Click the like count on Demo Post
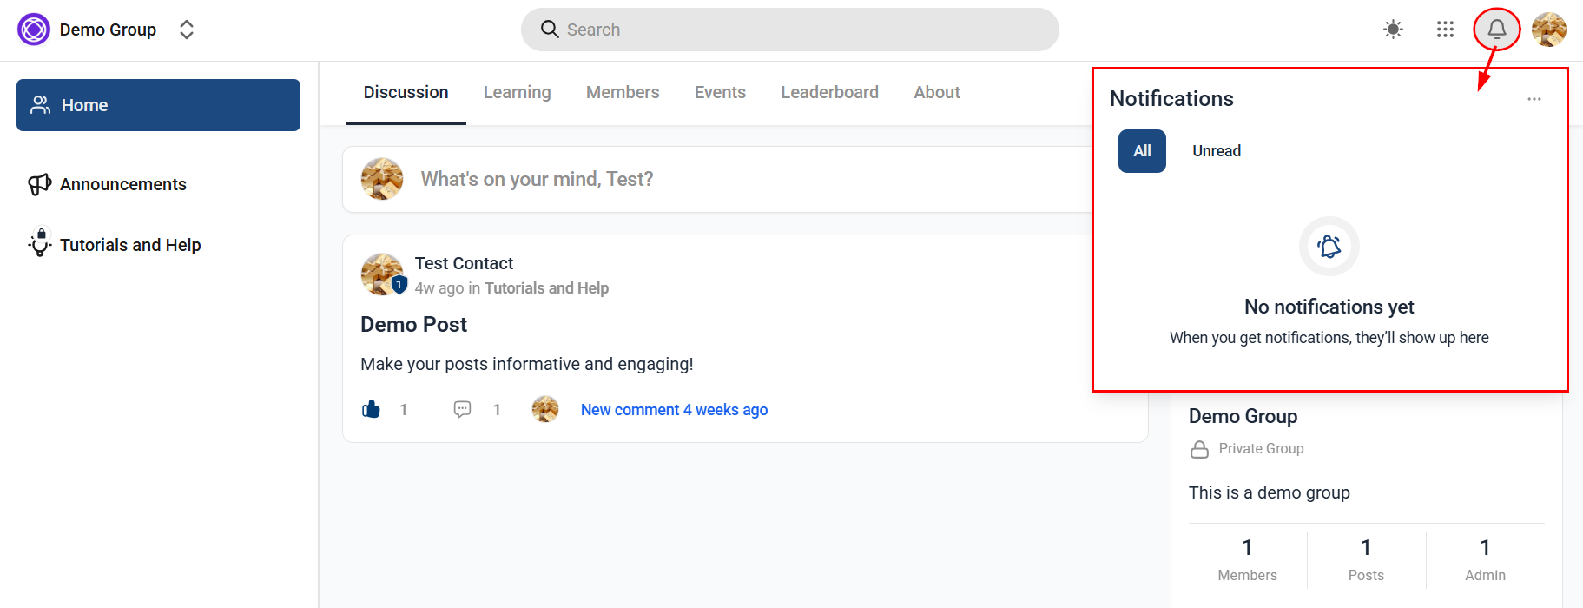This screenshot has width=1583, height=608. point(403,410)
